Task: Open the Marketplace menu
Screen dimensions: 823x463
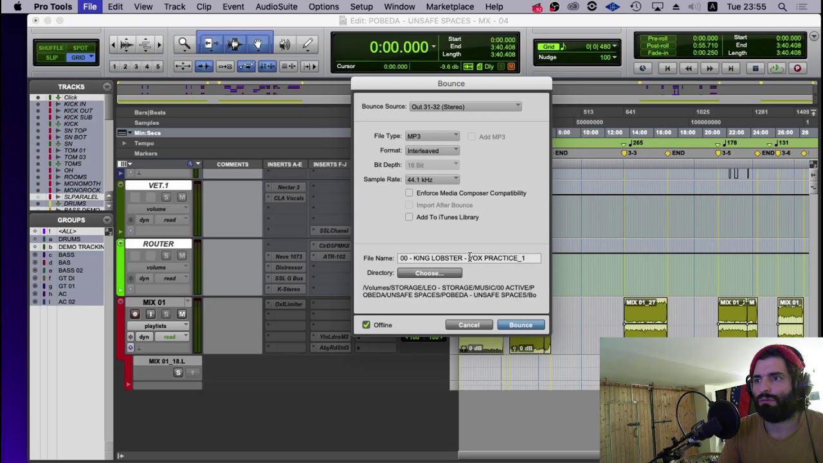Action: (x=450, y=6)
